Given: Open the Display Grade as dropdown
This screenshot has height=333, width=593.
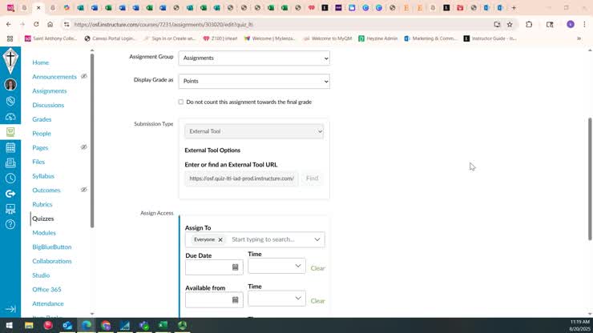Looking at the screenshot, I should click(254, 82).
